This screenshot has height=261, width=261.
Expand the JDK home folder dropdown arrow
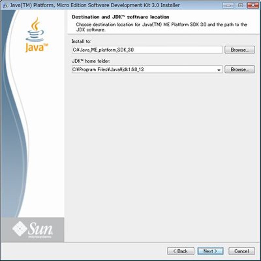219,70
